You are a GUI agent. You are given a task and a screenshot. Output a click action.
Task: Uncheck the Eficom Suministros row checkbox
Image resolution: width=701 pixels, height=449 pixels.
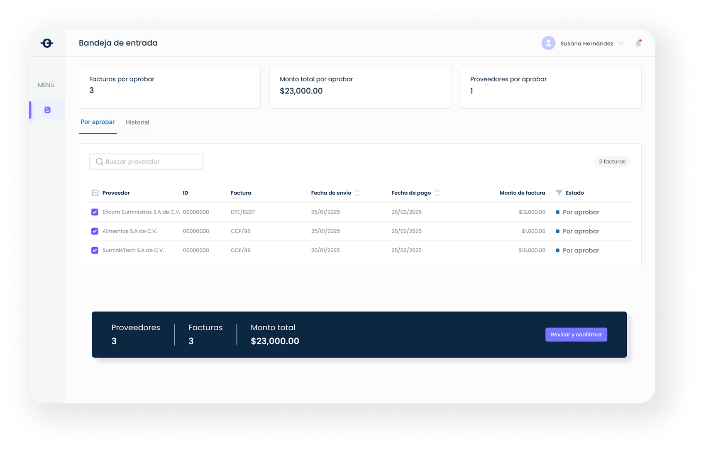click(95, 212)
